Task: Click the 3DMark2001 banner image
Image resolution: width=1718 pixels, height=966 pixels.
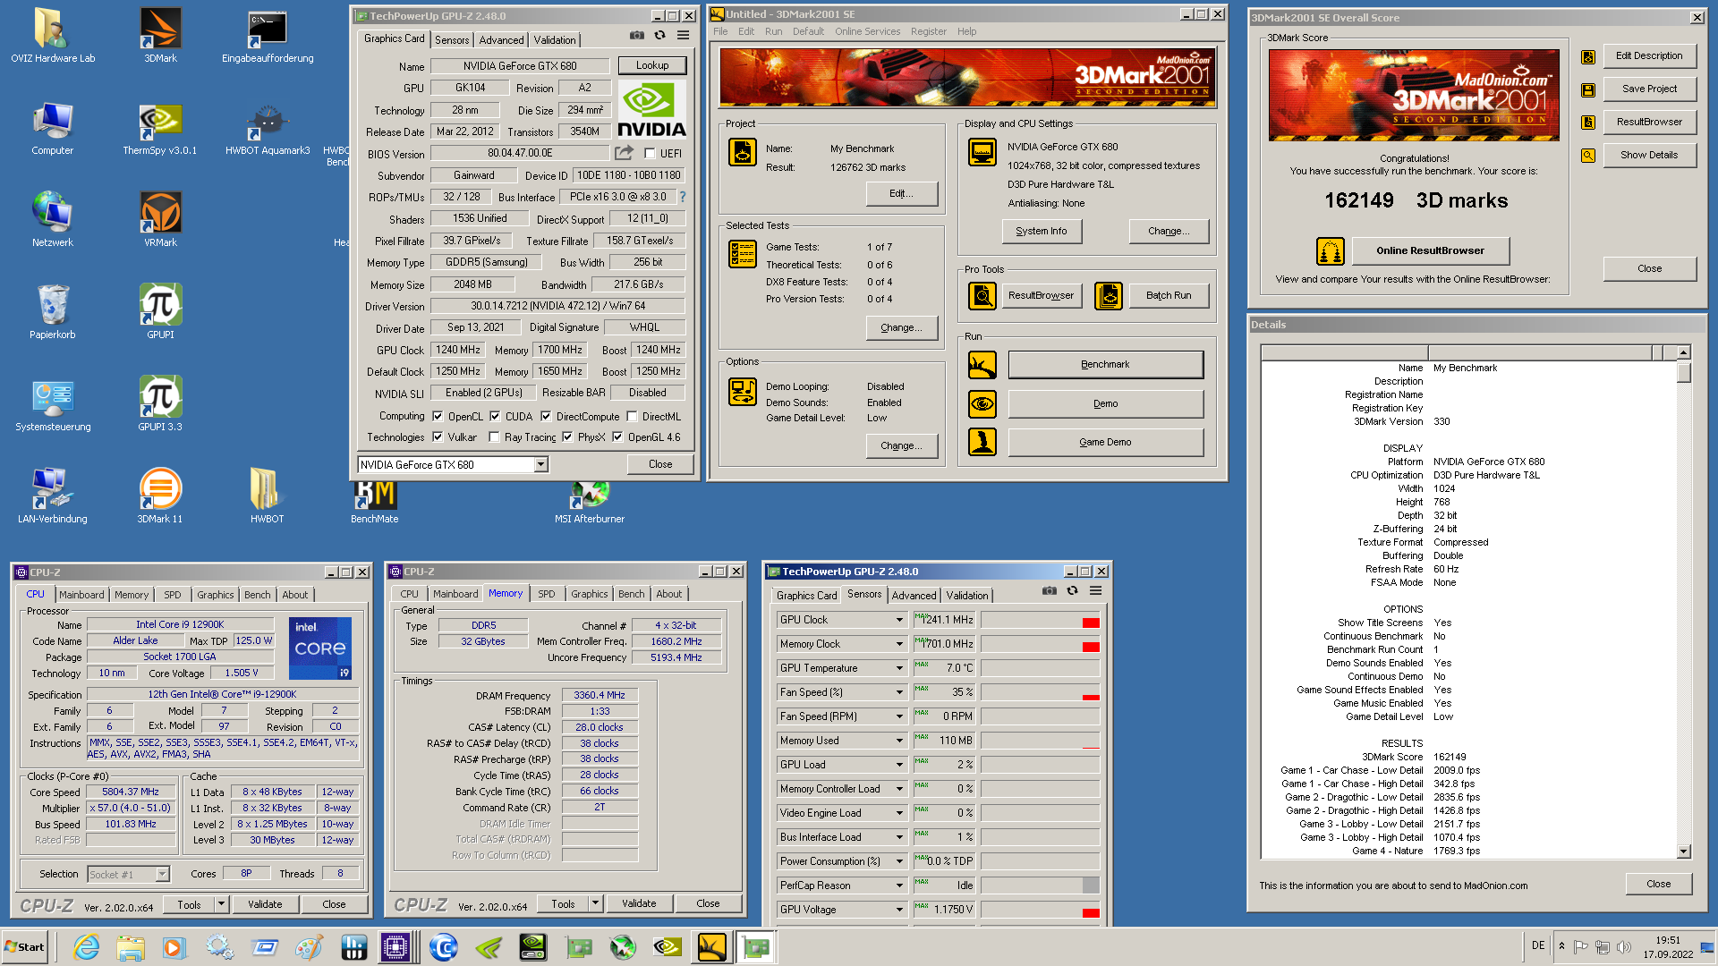Action: pos(967,78)
